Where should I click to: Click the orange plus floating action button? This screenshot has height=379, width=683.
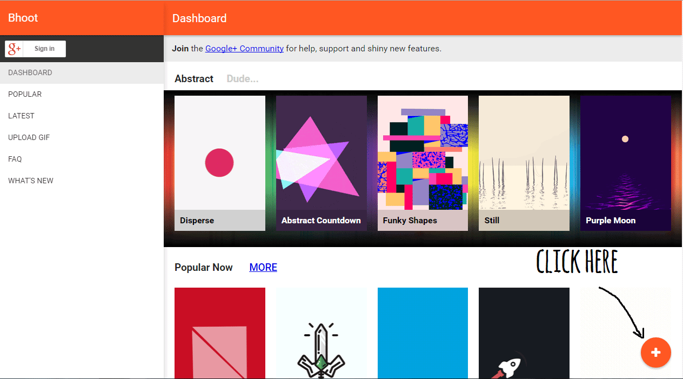pyautogui.click(x=655, y=353)
